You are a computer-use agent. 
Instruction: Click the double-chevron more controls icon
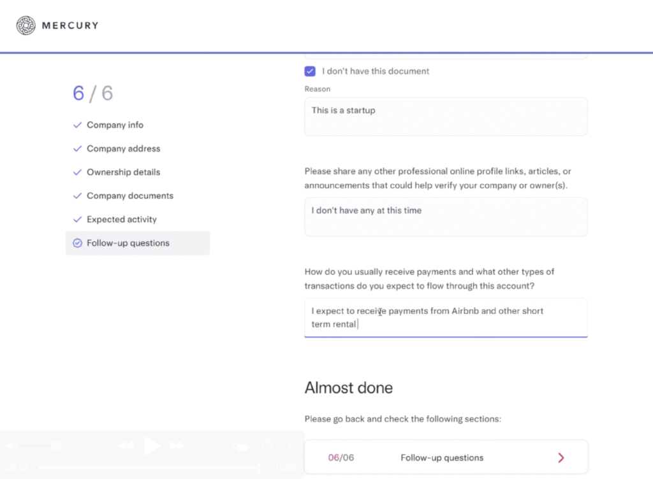pos(293,445)
